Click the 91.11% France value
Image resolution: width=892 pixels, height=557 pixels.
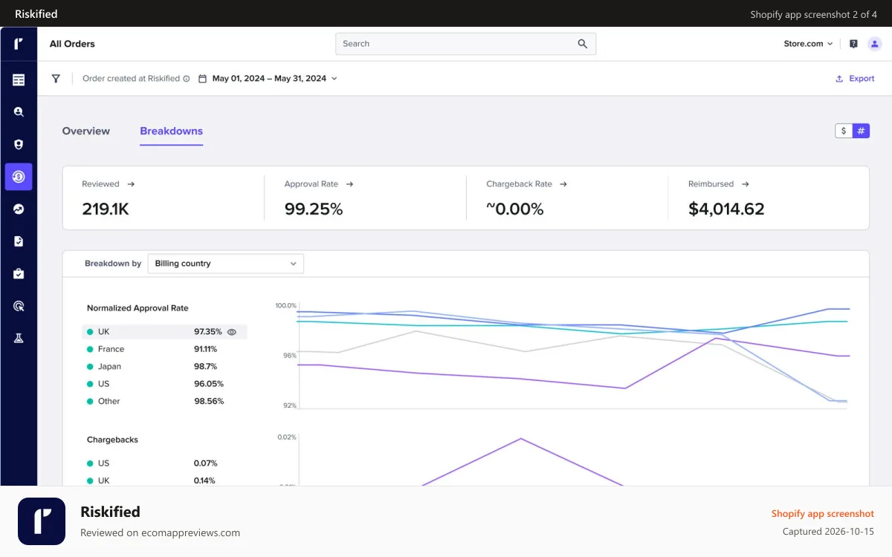pos(206,349)
